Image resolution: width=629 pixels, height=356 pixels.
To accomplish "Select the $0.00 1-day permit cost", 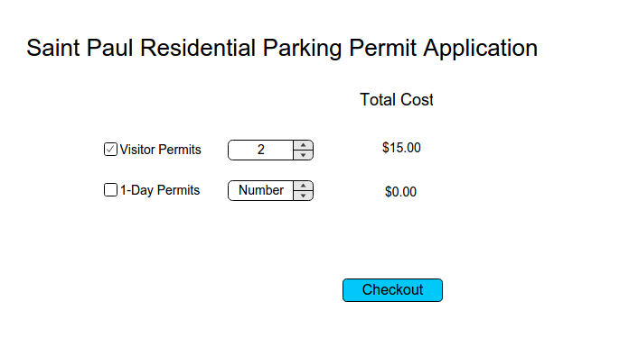I will click(400, 192).
